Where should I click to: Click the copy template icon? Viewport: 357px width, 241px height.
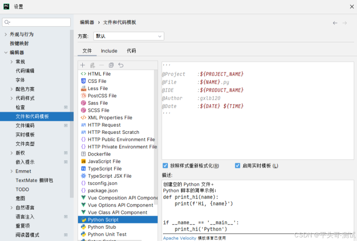111,65
